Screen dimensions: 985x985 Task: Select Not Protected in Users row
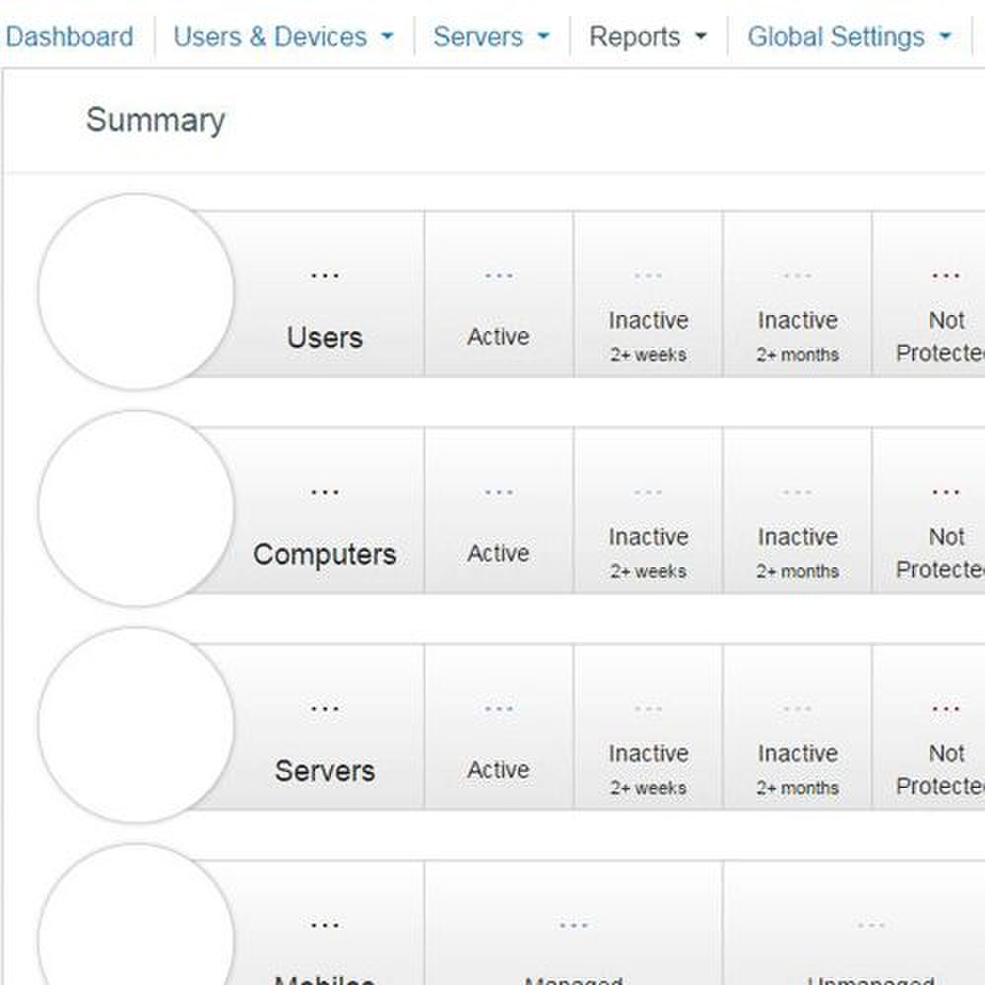929,294
